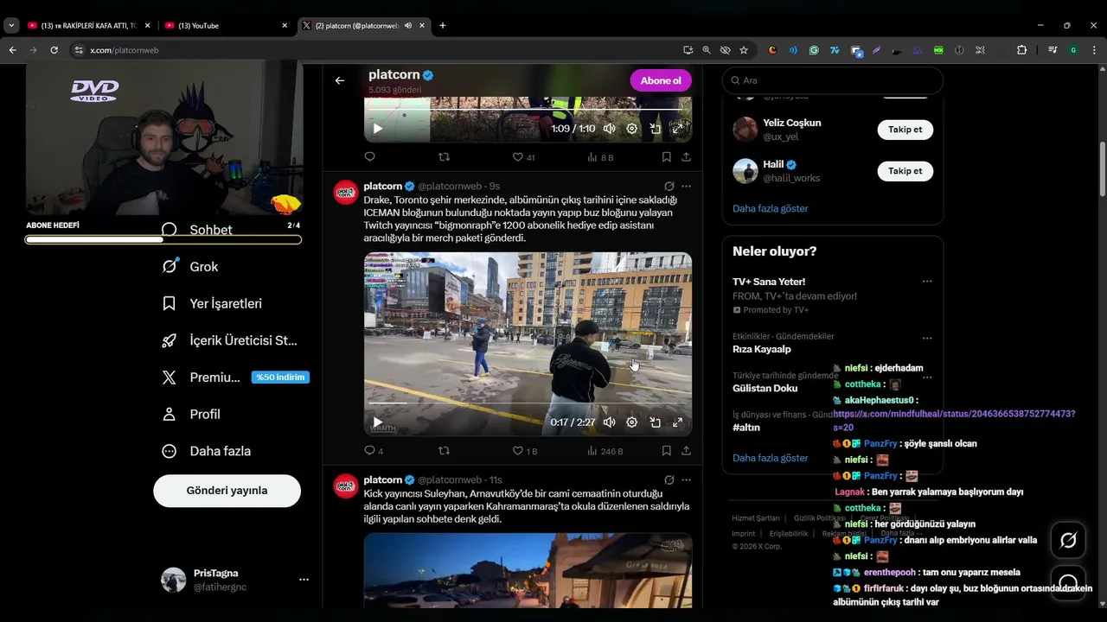Image resolution: width=1107 pixels, height=622 pixels.
Task: Follow Yeliz Coşkun with Takip et
Action: (905, 130)
